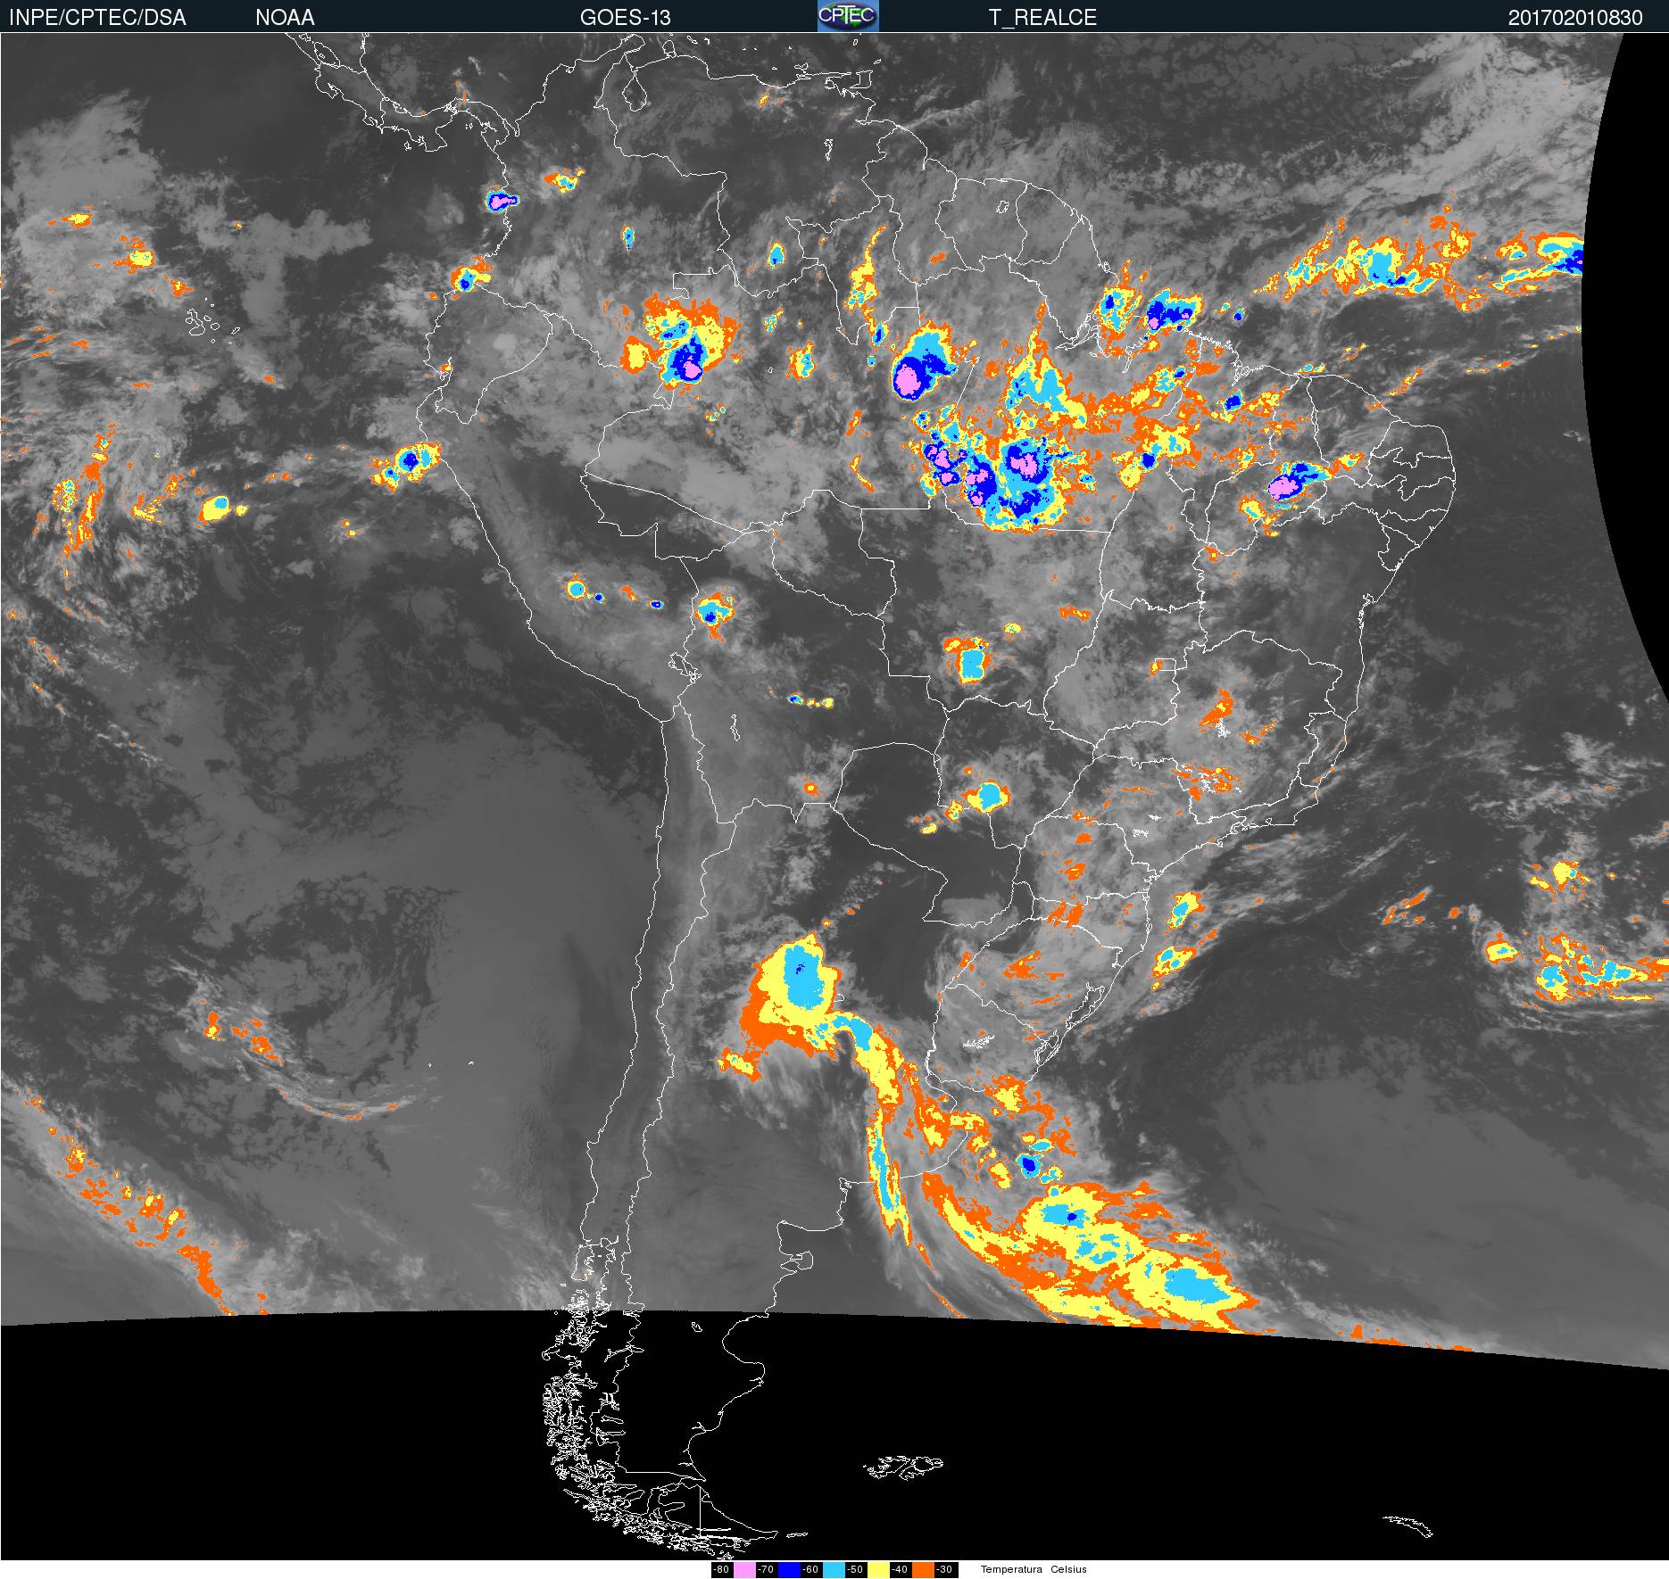Image resolution: width=1669 pixels, height=1579 pixels.
Task: Click the Celsius legend label
Action: coord(1068,1569)
